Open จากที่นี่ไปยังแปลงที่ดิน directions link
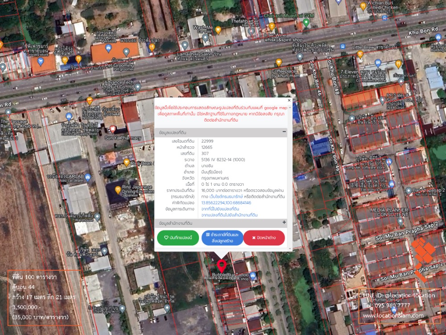This screenshot has height=335, width=446. click(x=220, y=209)
